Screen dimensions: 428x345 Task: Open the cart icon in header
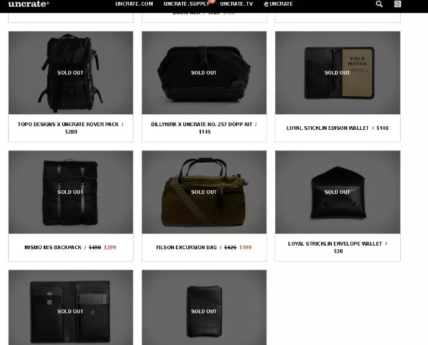tap(398, 4)
